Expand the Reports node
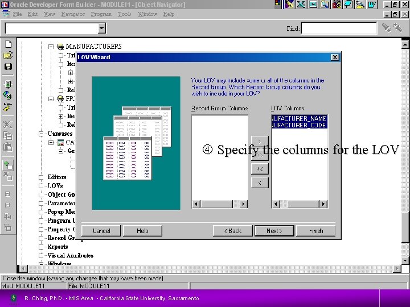The image size is (410, 307). click(x=41, y=247)
